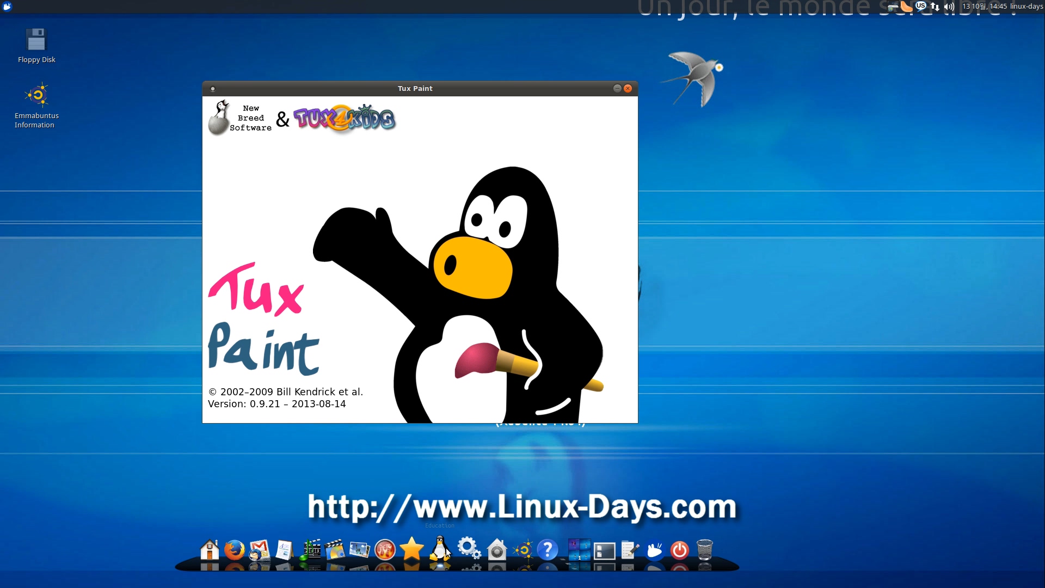Click the red power button dock icon

[680, 550]
